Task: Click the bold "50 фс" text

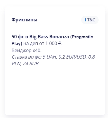Action: pos(18,37)
